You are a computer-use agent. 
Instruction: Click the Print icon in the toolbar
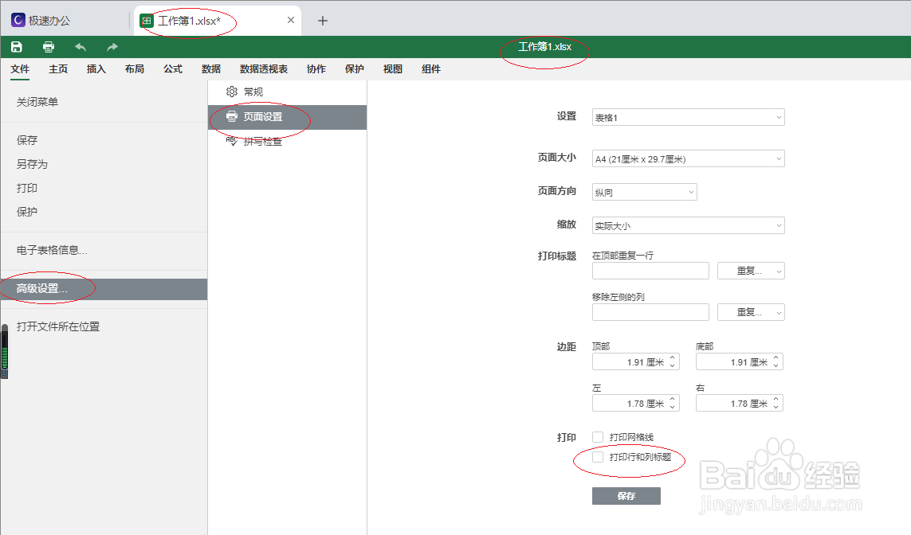tap(48, 46)
